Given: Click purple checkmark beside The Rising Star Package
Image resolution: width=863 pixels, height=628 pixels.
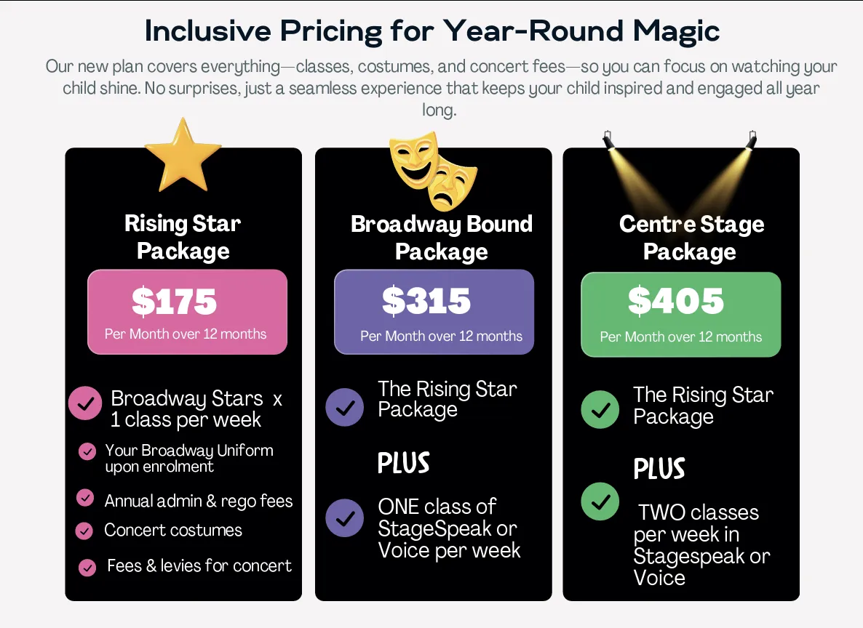Looking at the screenshot, I should pyautogui.click(x=344, y=407).
